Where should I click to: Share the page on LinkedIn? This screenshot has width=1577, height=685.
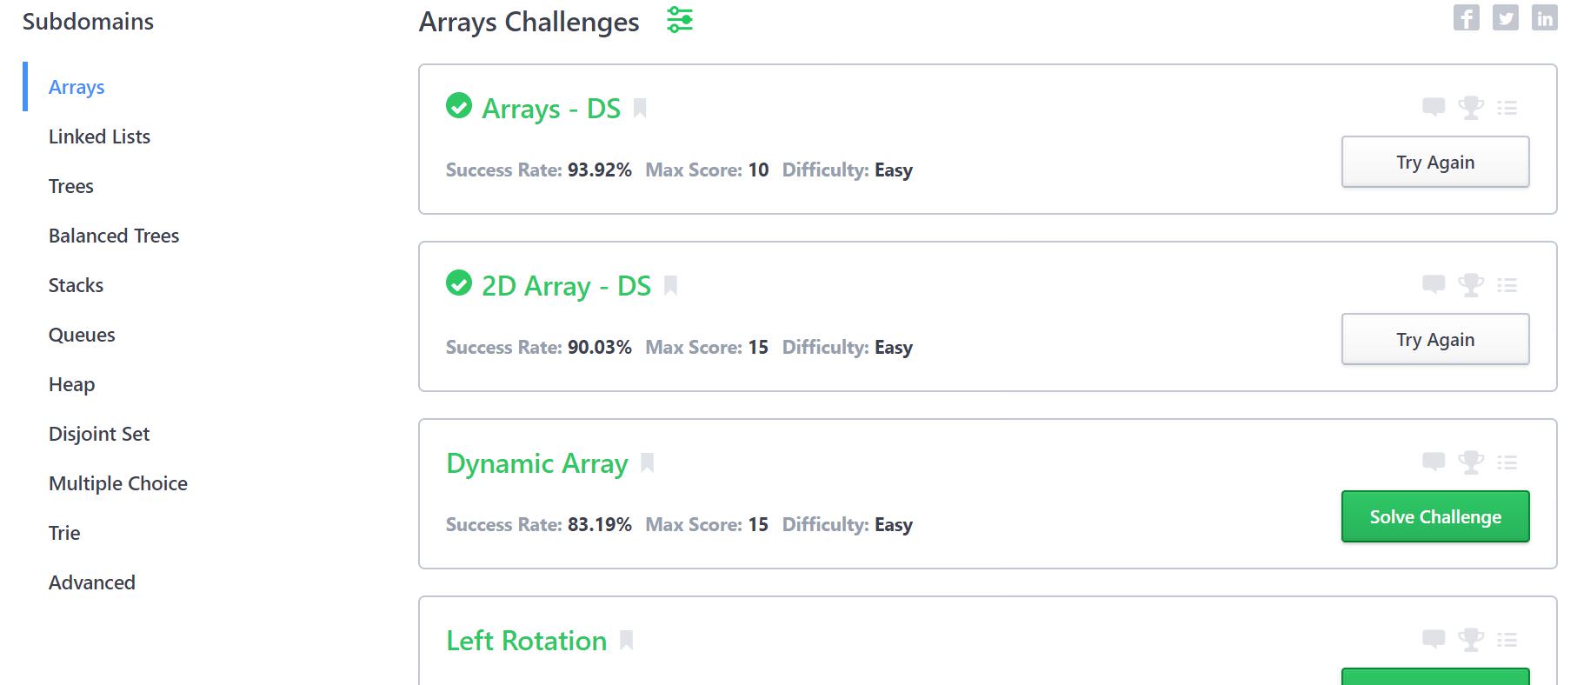[x=1544, y=17]
